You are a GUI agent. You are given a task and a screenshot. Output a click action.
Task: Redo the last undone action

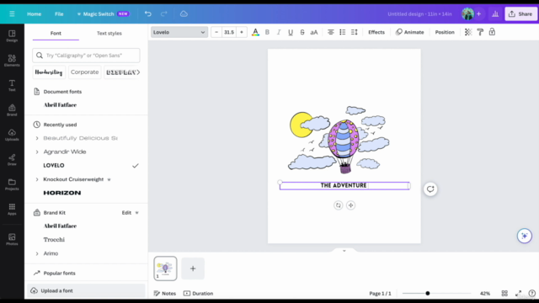tap(164, 13)
